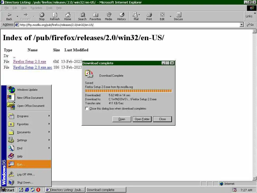Viewport: 257px width, 193px height.
Task: Open the File menu
Action: coord(6,8)
